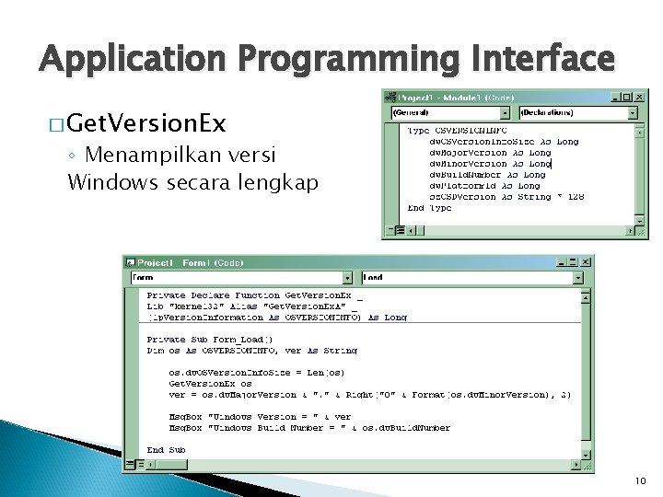Click Form1 vertical scrollbar down arrow

coord(586,455)
